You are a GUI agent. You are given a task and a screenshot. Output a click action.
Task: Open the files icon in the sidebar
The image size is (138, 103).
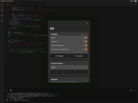point(2,4)
